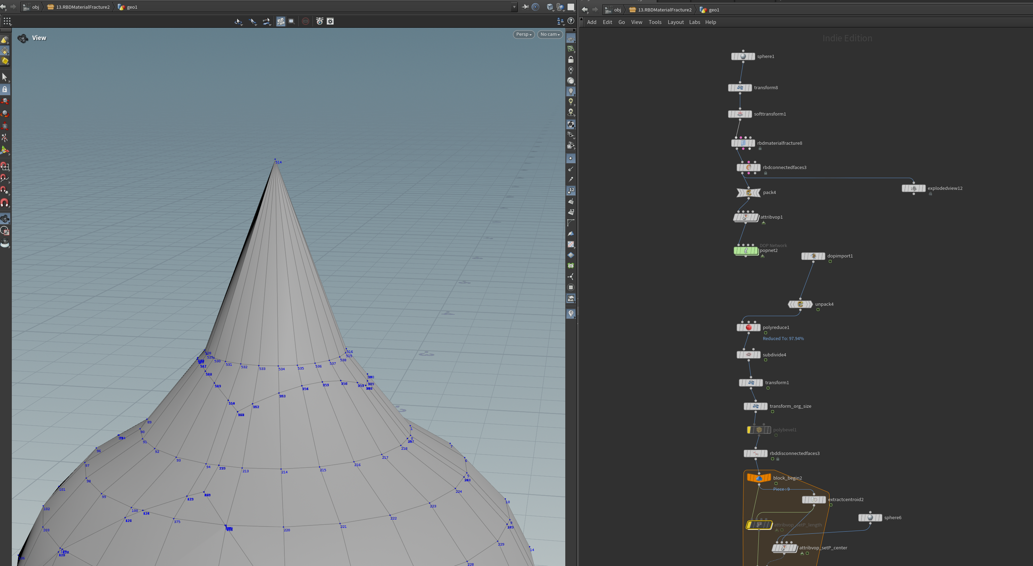Expand the viewport path bar dropdown arrow
Image resolution: width=1033 pixels, height=566 pixels.
(x=514, y=7)
